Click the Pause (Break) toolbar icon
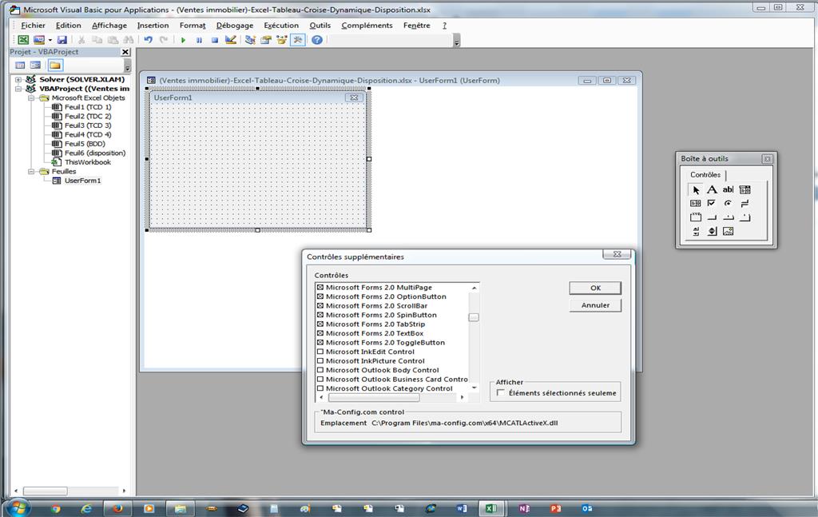Image resolution: width=818 pixels, height=517 pixels. tap(199, 40)
